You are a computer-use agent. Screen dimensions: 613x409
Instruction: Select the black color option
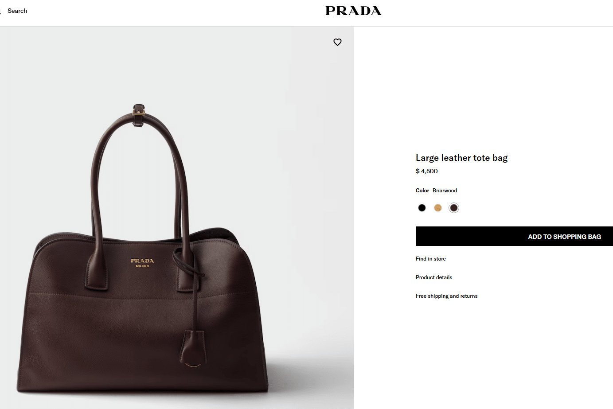pyautogui.click(x=422, y=208)
